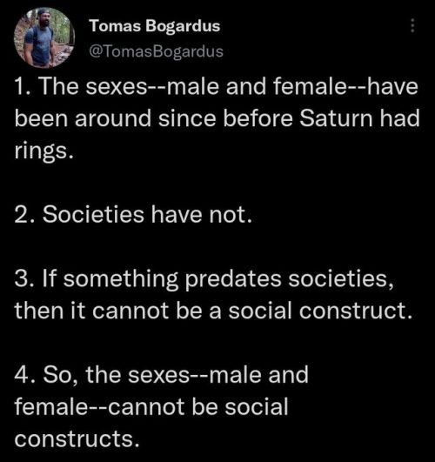Click the word "around" in point one
Screen dimensions: 435x462
pyautogui.click(x=113, y=118)
